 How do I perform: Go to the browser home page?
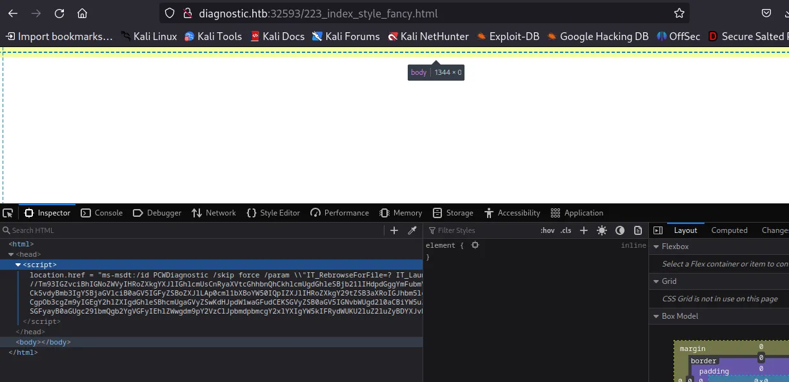click(x=82, y=14)
